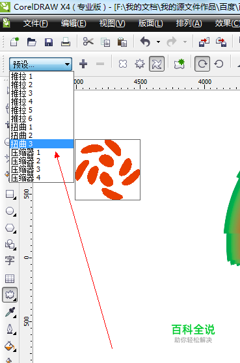Screen dimensions: 240x363
Task: Print the document with printer icon
Action: [66, 42]
